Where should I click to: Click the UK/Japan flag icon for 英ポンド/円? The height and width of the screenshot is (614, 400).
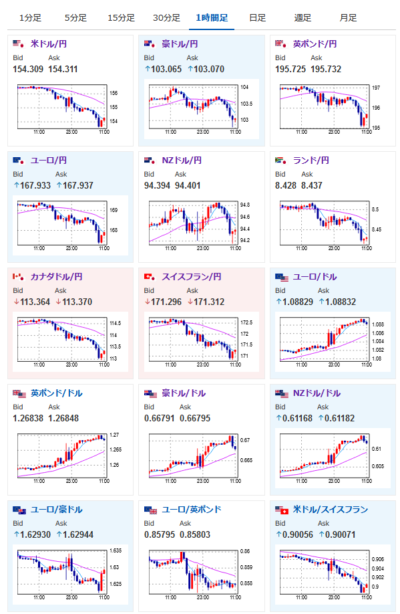(280, 44)
